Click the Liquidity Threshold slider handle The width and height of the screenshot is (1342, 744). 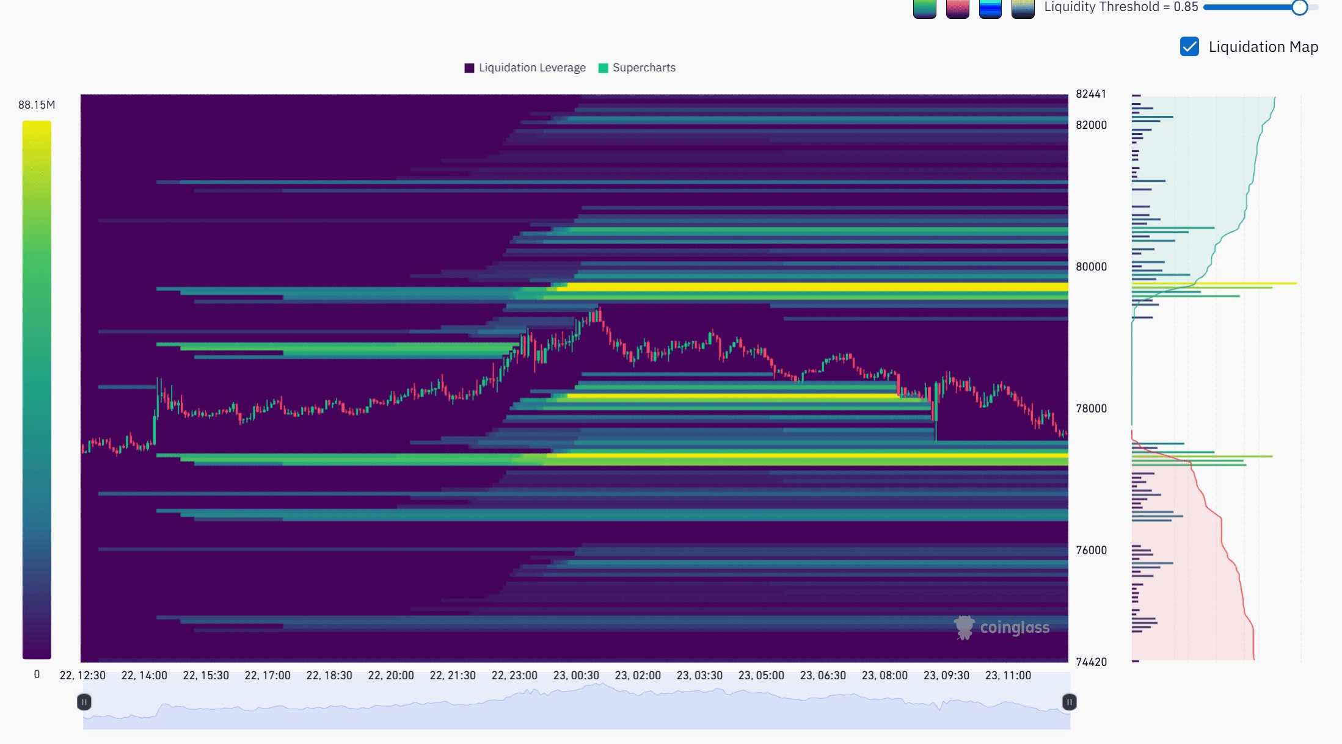click(x=1299, y=7)
